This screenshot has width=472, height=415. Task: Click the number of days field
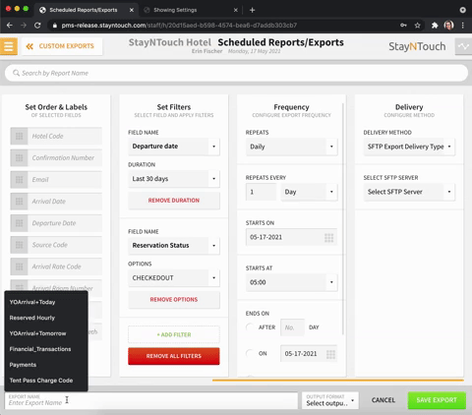tap(292, 327)
